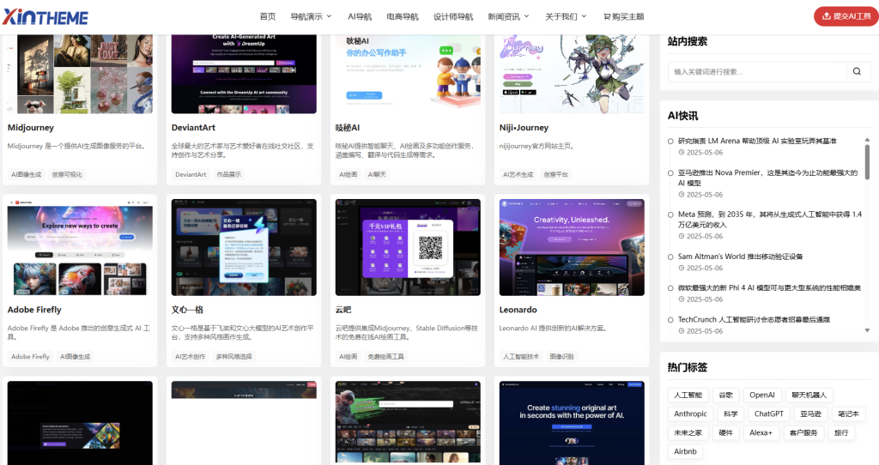Open the Niji•Journey card thumbnail
Image resolution: width=879 pixels, height=465 pixels.
572,74
